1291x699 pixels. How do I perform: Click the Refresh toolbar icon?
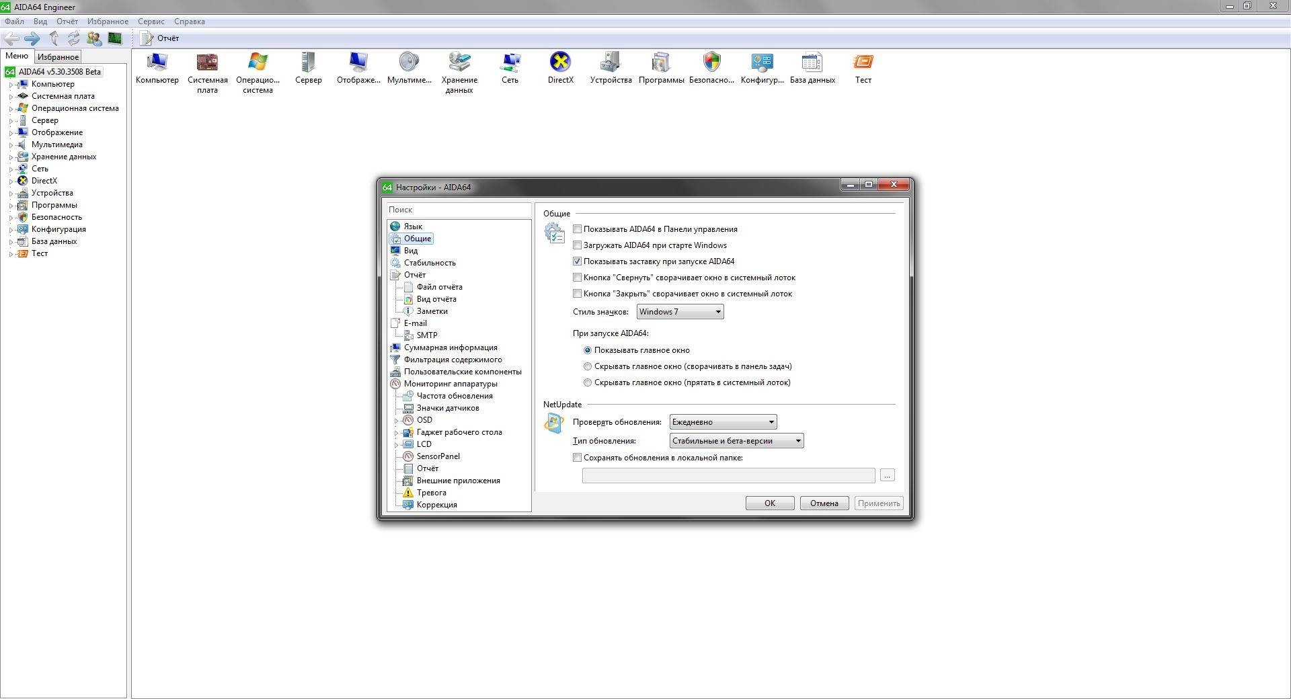pyautogui.click(x=73, y=38)
